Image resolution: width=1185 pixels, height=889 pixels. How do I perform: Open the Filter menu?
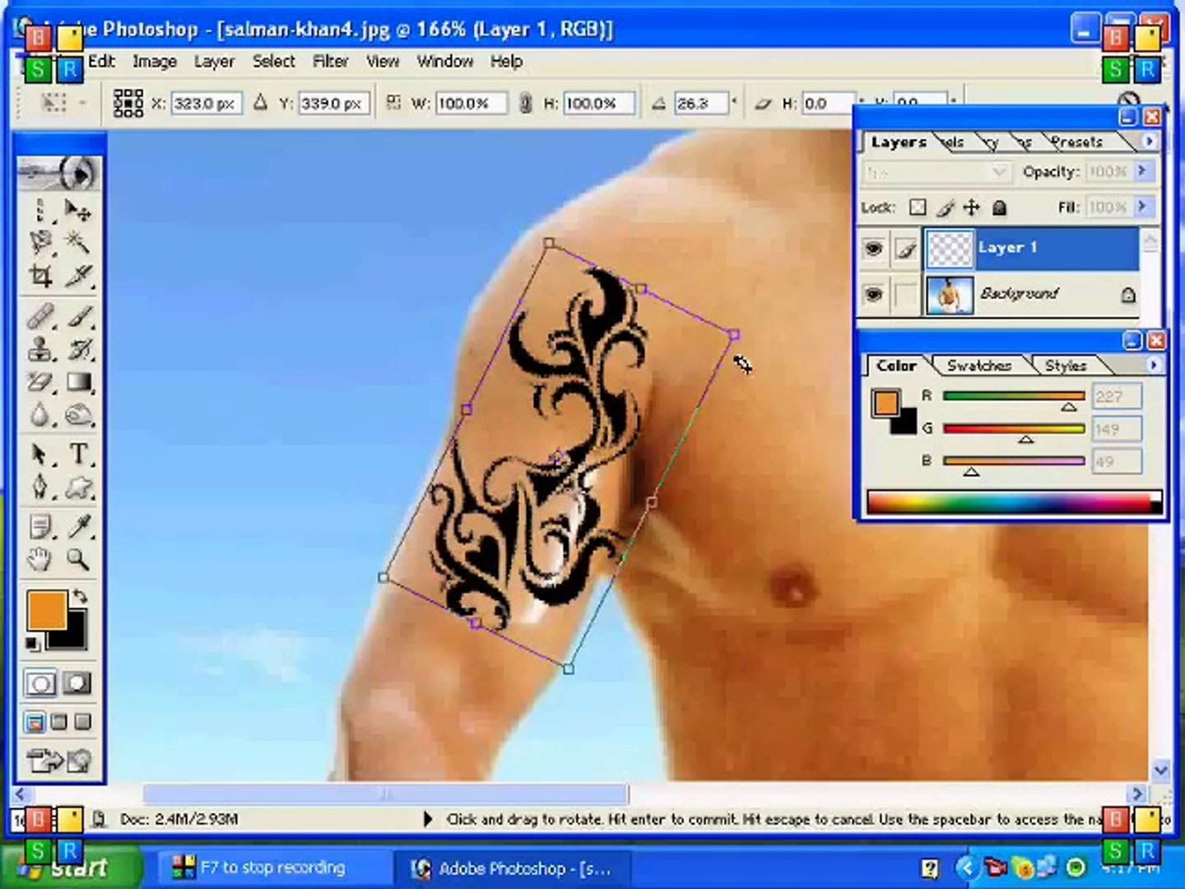tap(330, 62)
